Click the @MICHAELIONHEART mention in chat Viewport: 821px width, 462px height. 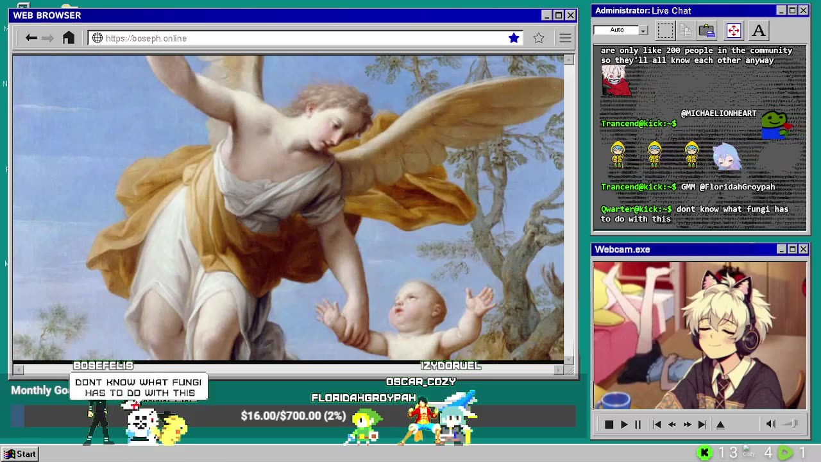click(x=718, y=114)
